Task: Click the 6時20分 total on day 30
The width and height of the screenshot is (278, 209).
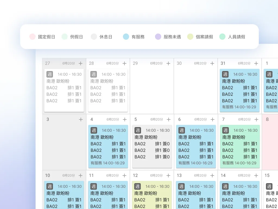Action: point(200,63)
